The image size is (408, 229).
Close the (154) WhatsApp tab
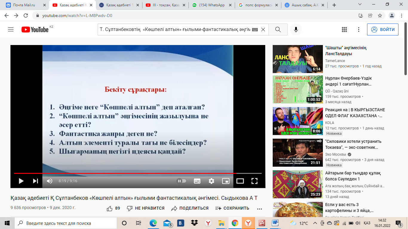(x=230, y=5)
